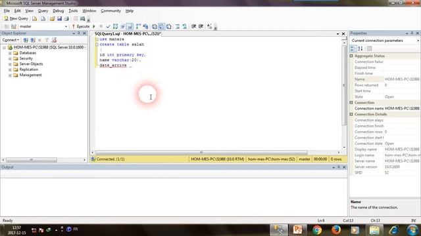Click the Cancel Executing Query stop icon
Screen dimensions: 421x236
pyautogui.click(x=101, y=26)
